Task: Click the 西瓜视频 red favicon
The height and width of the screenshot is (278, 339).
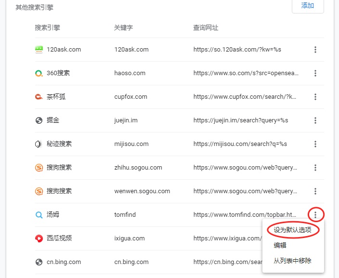Action: (39, 238)
